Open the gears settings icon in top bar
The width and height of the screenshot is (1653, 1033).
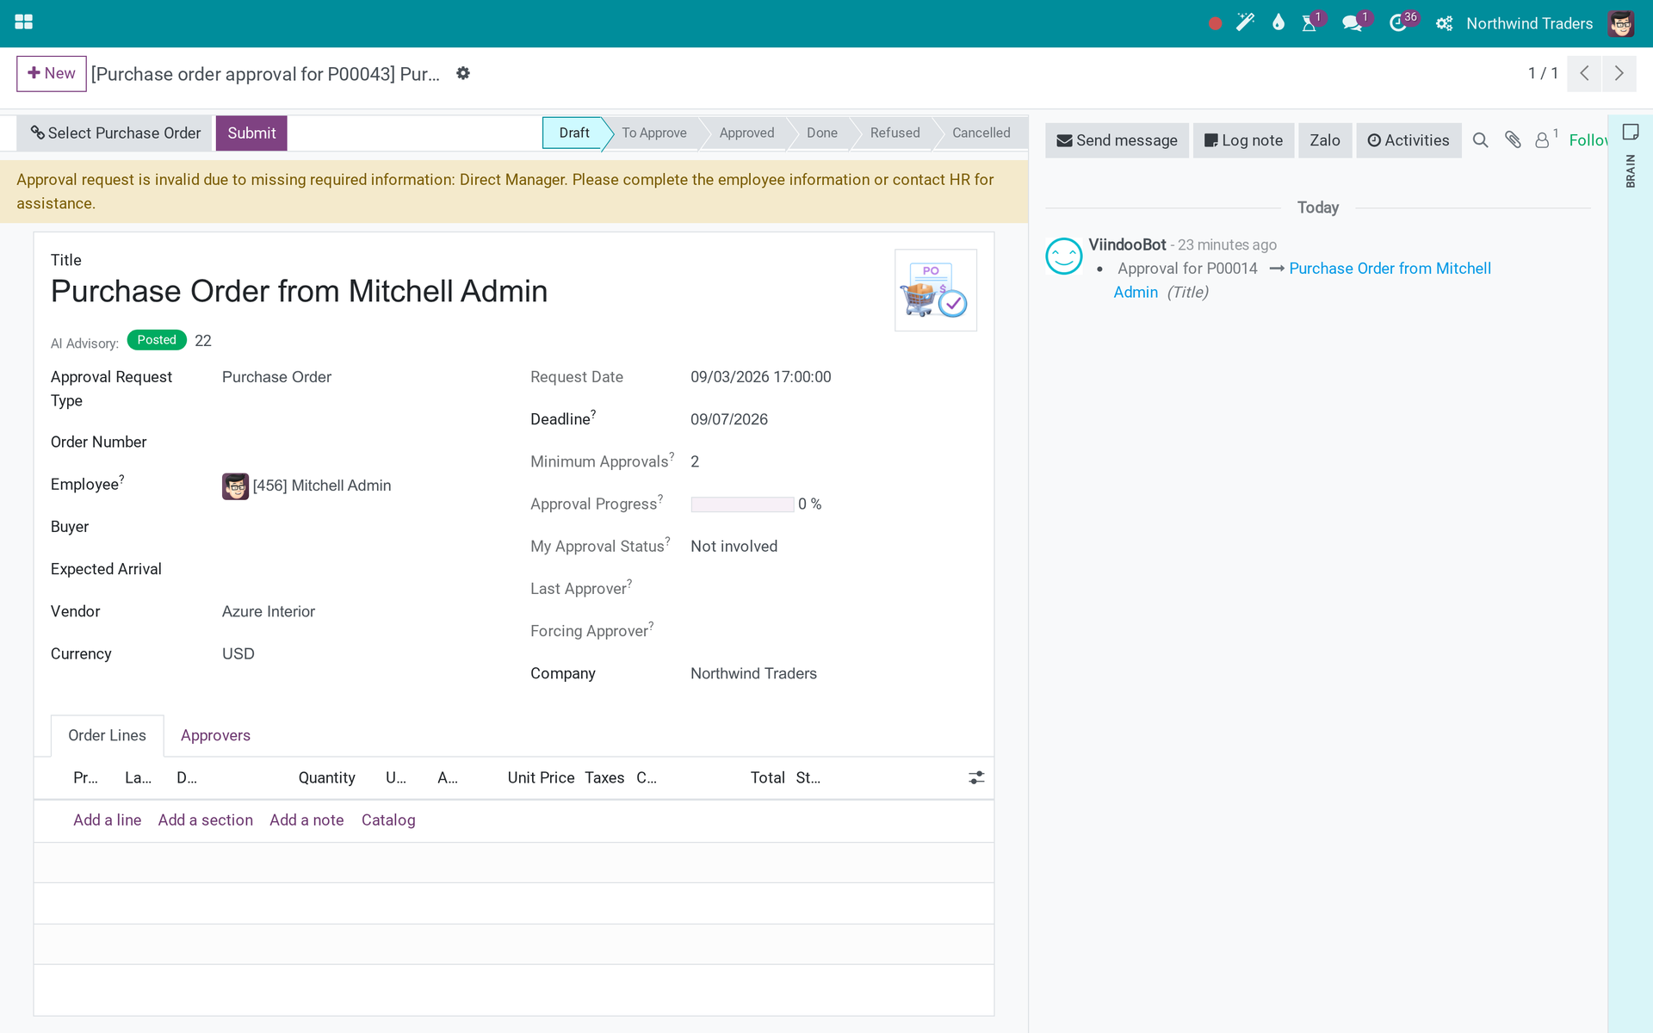pyautogui.click(x=1444, y=23)
